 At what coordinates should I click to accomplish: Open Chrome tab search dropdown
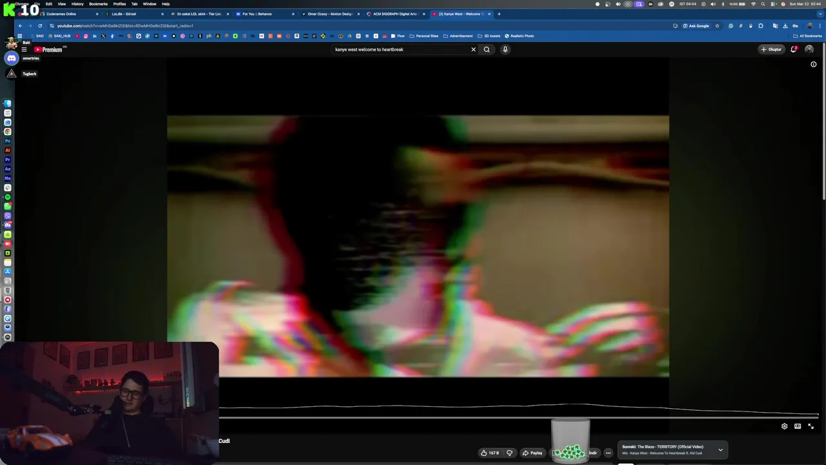819,14
